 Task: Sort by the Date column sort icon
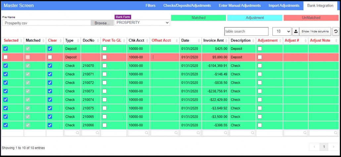tap(198, 41)
